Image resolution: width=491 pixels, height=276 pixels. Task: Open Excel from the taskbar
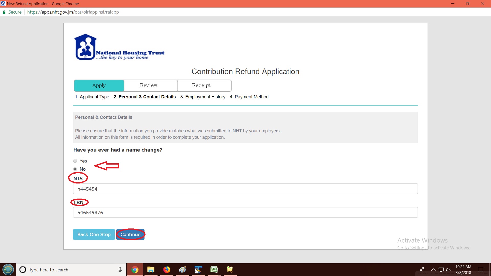(214, 270)
